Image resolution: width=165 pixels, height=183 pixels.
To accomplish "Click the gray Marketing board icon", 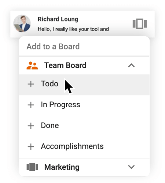I will (32, 167).
